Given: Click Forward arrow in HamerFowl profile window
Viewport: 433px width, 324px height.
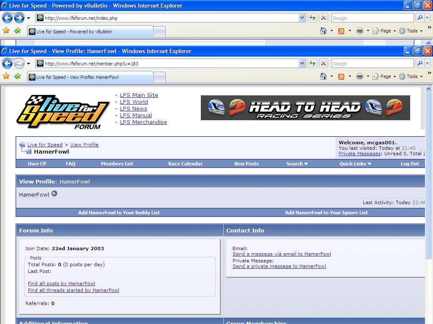Looking at the screenshot, I should pyautogui.click(x=19, y=64).
